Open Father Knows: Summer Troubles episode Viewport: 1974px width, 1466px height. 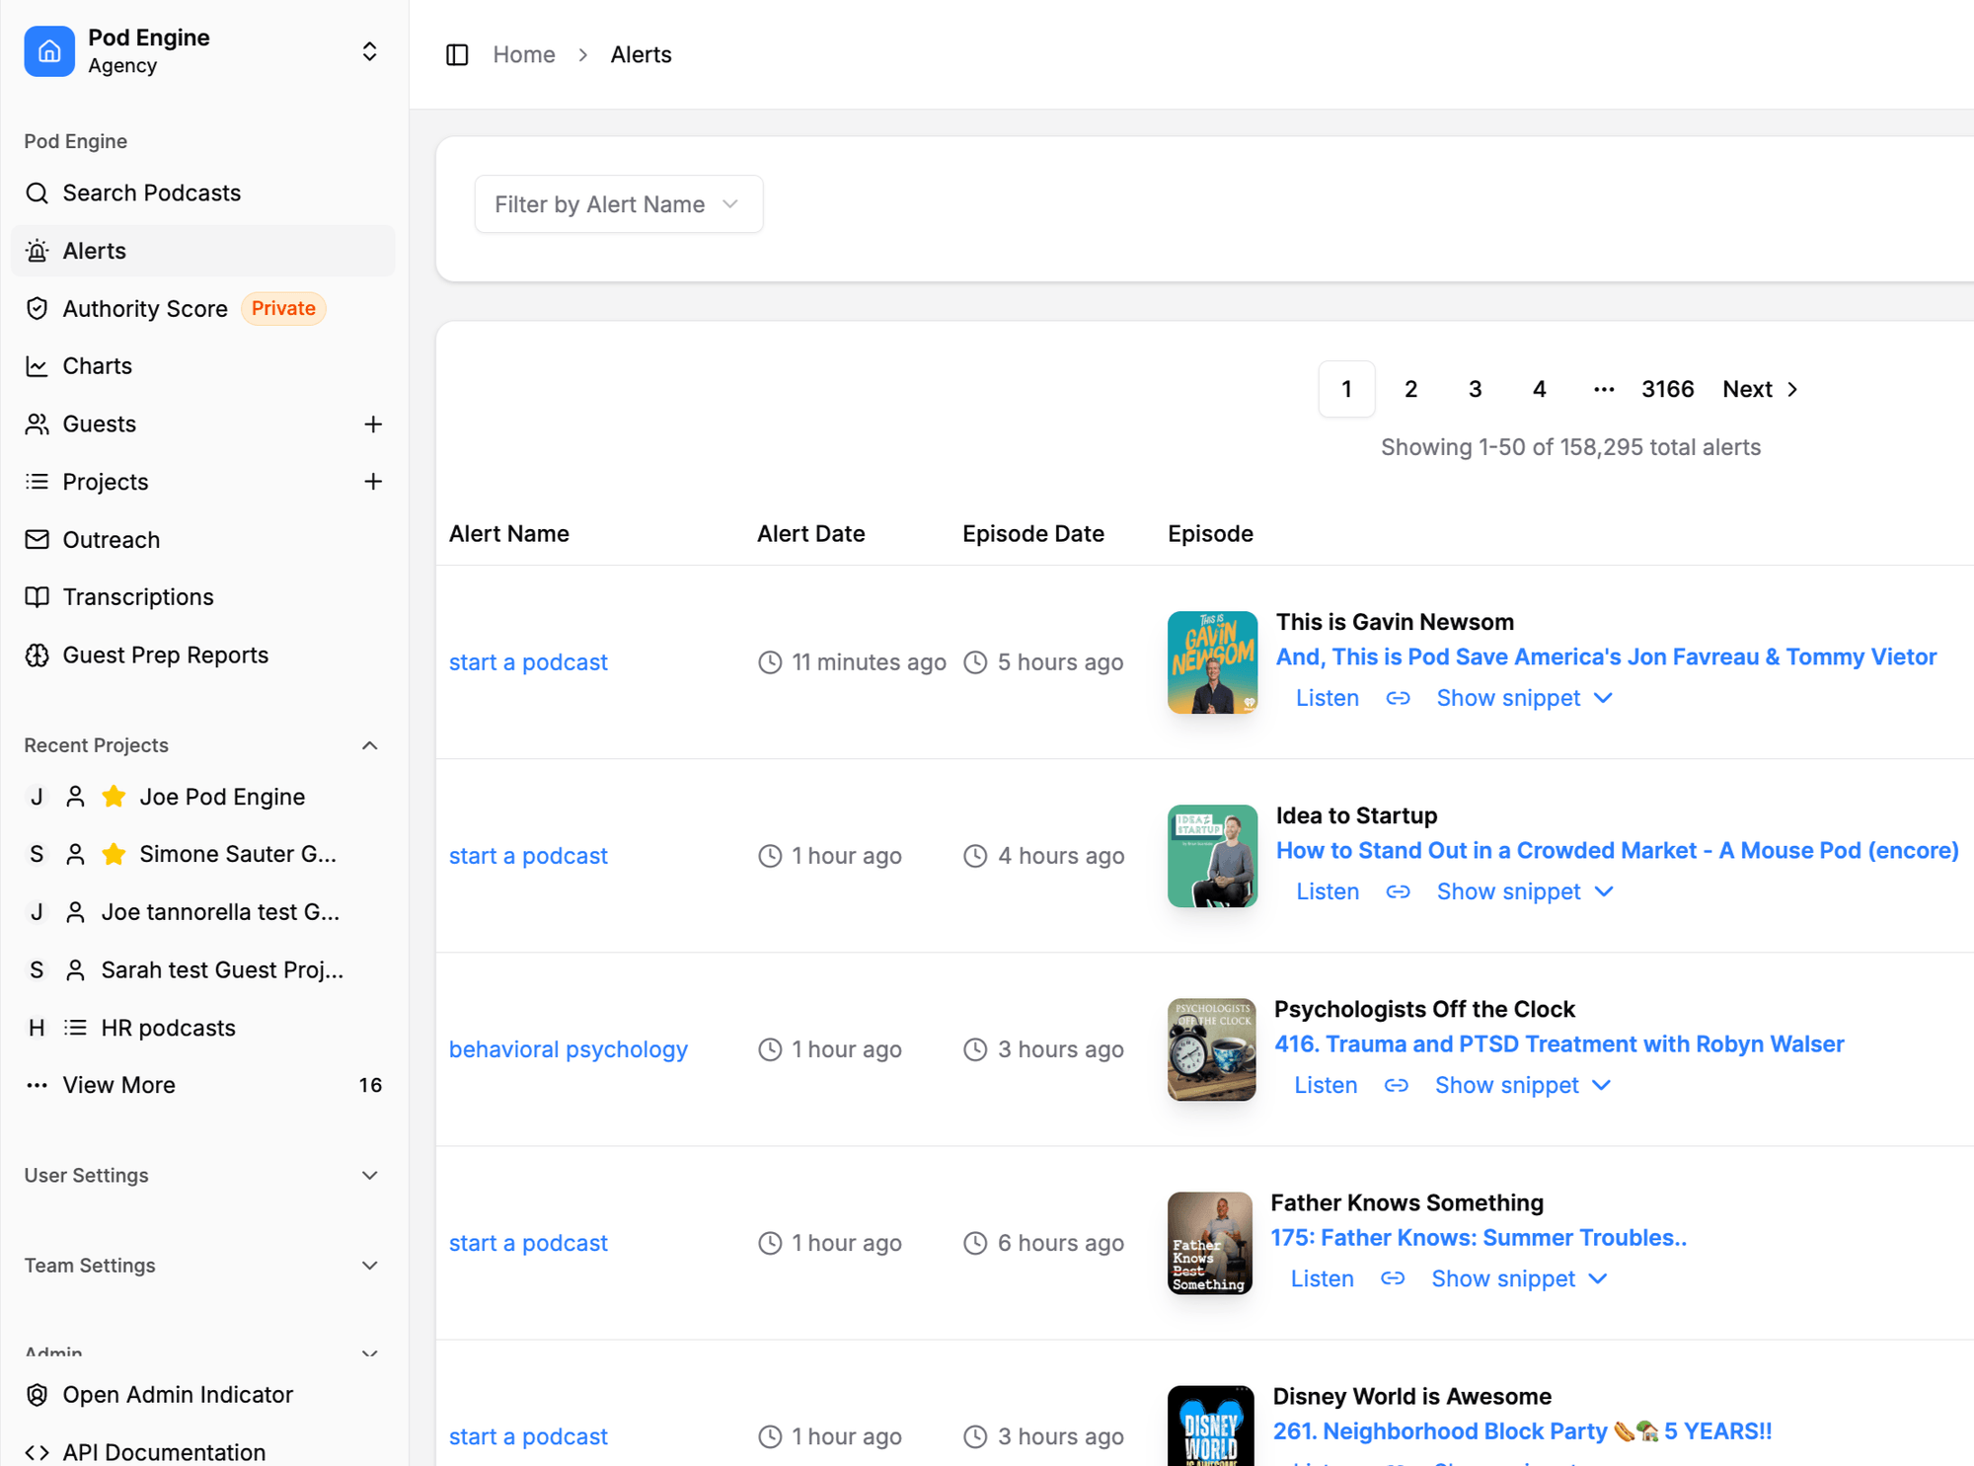tap(1479, 1237)
